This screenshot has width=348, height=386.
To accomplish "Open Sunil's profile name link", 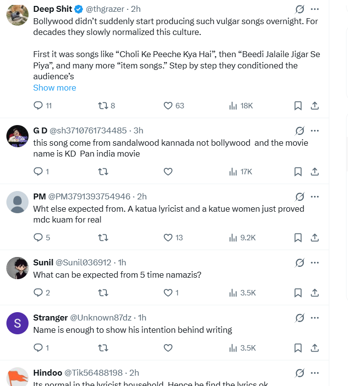I will pos(43,262).
